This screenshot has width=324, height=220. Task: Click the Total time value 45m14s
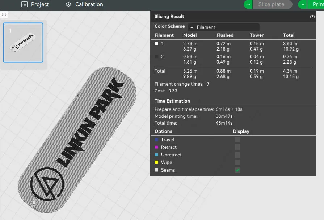pyautogui.click(x=224, y=123)
